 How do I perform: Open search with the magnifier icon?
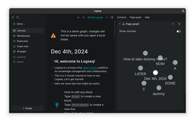coord(18,17)
